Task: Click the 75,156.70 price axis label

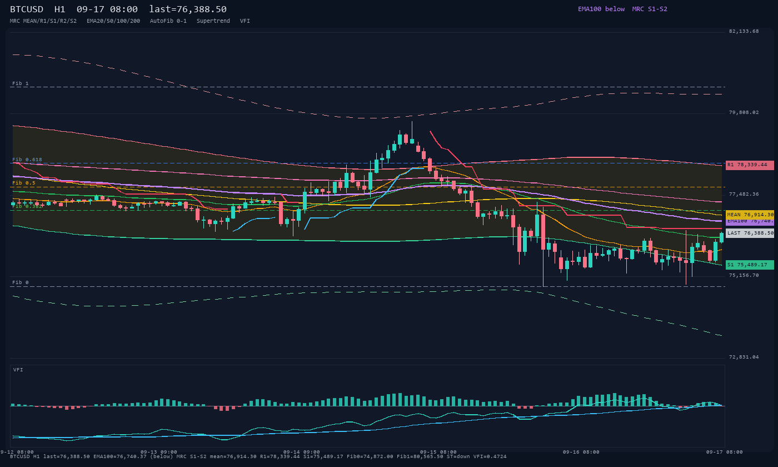Action: click(x=744, y=275)
